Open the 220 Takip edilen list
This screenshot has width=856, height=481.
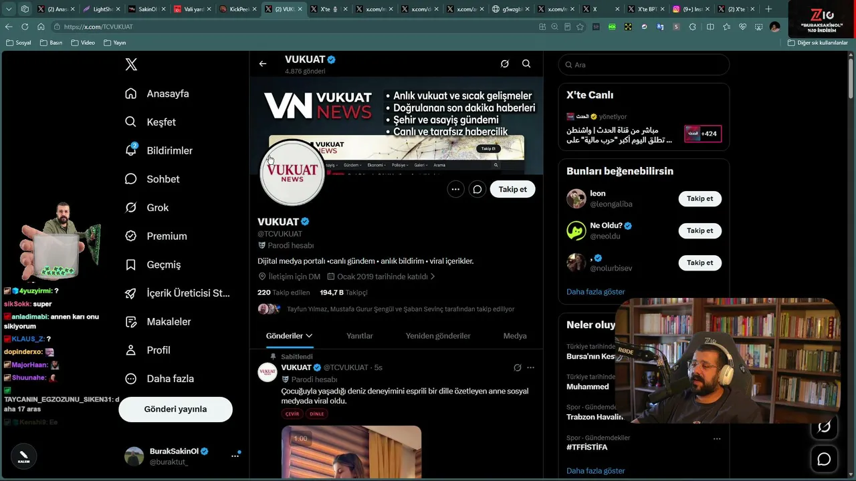point(284,293)
